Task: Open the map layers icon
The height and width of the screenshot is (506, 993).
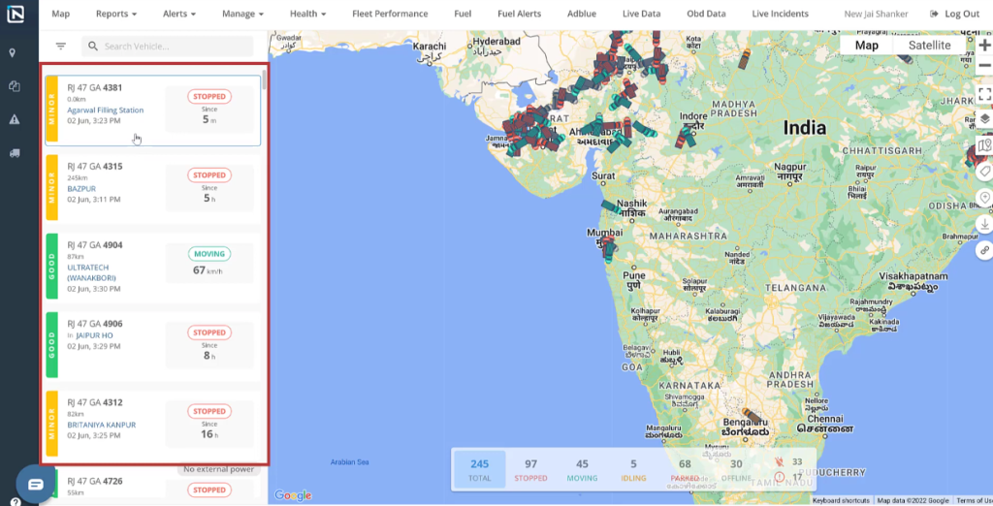Action: click(x=984, y=119)
